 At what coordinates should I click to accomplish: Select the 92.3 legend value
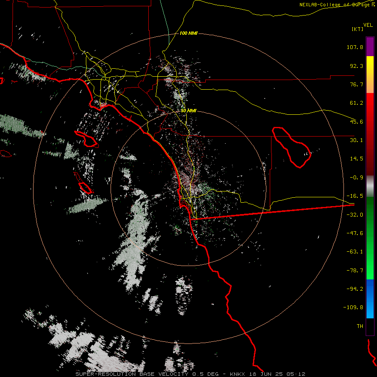click(356, 66)
